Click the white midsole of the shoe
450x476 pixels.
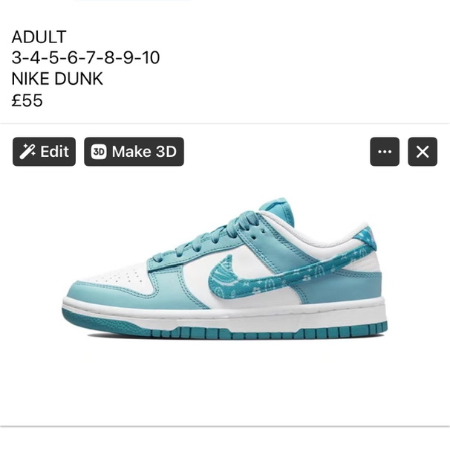click(x=224, y=312)
